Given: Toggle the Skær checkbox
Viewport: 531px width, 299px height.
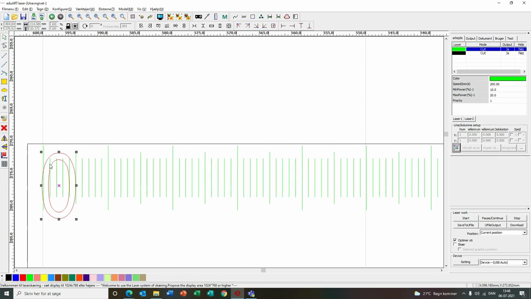Looking at the screenshot, I should 455,245.
